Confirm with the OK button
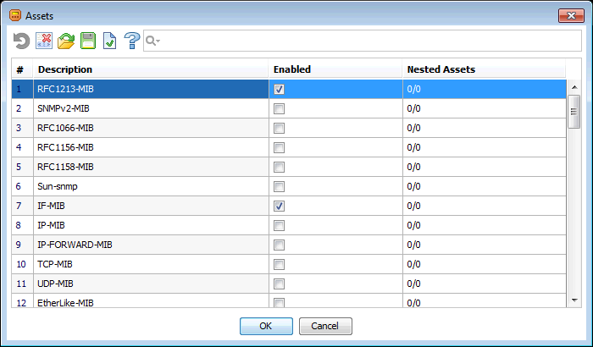The height and width of the screenshot is (347, 593). tap(266, 326)
